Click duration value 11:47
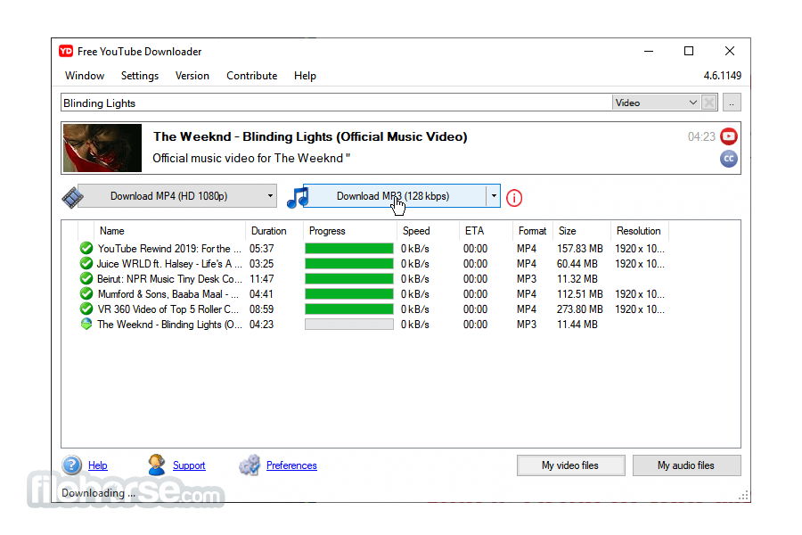 (x=261, y=279)
